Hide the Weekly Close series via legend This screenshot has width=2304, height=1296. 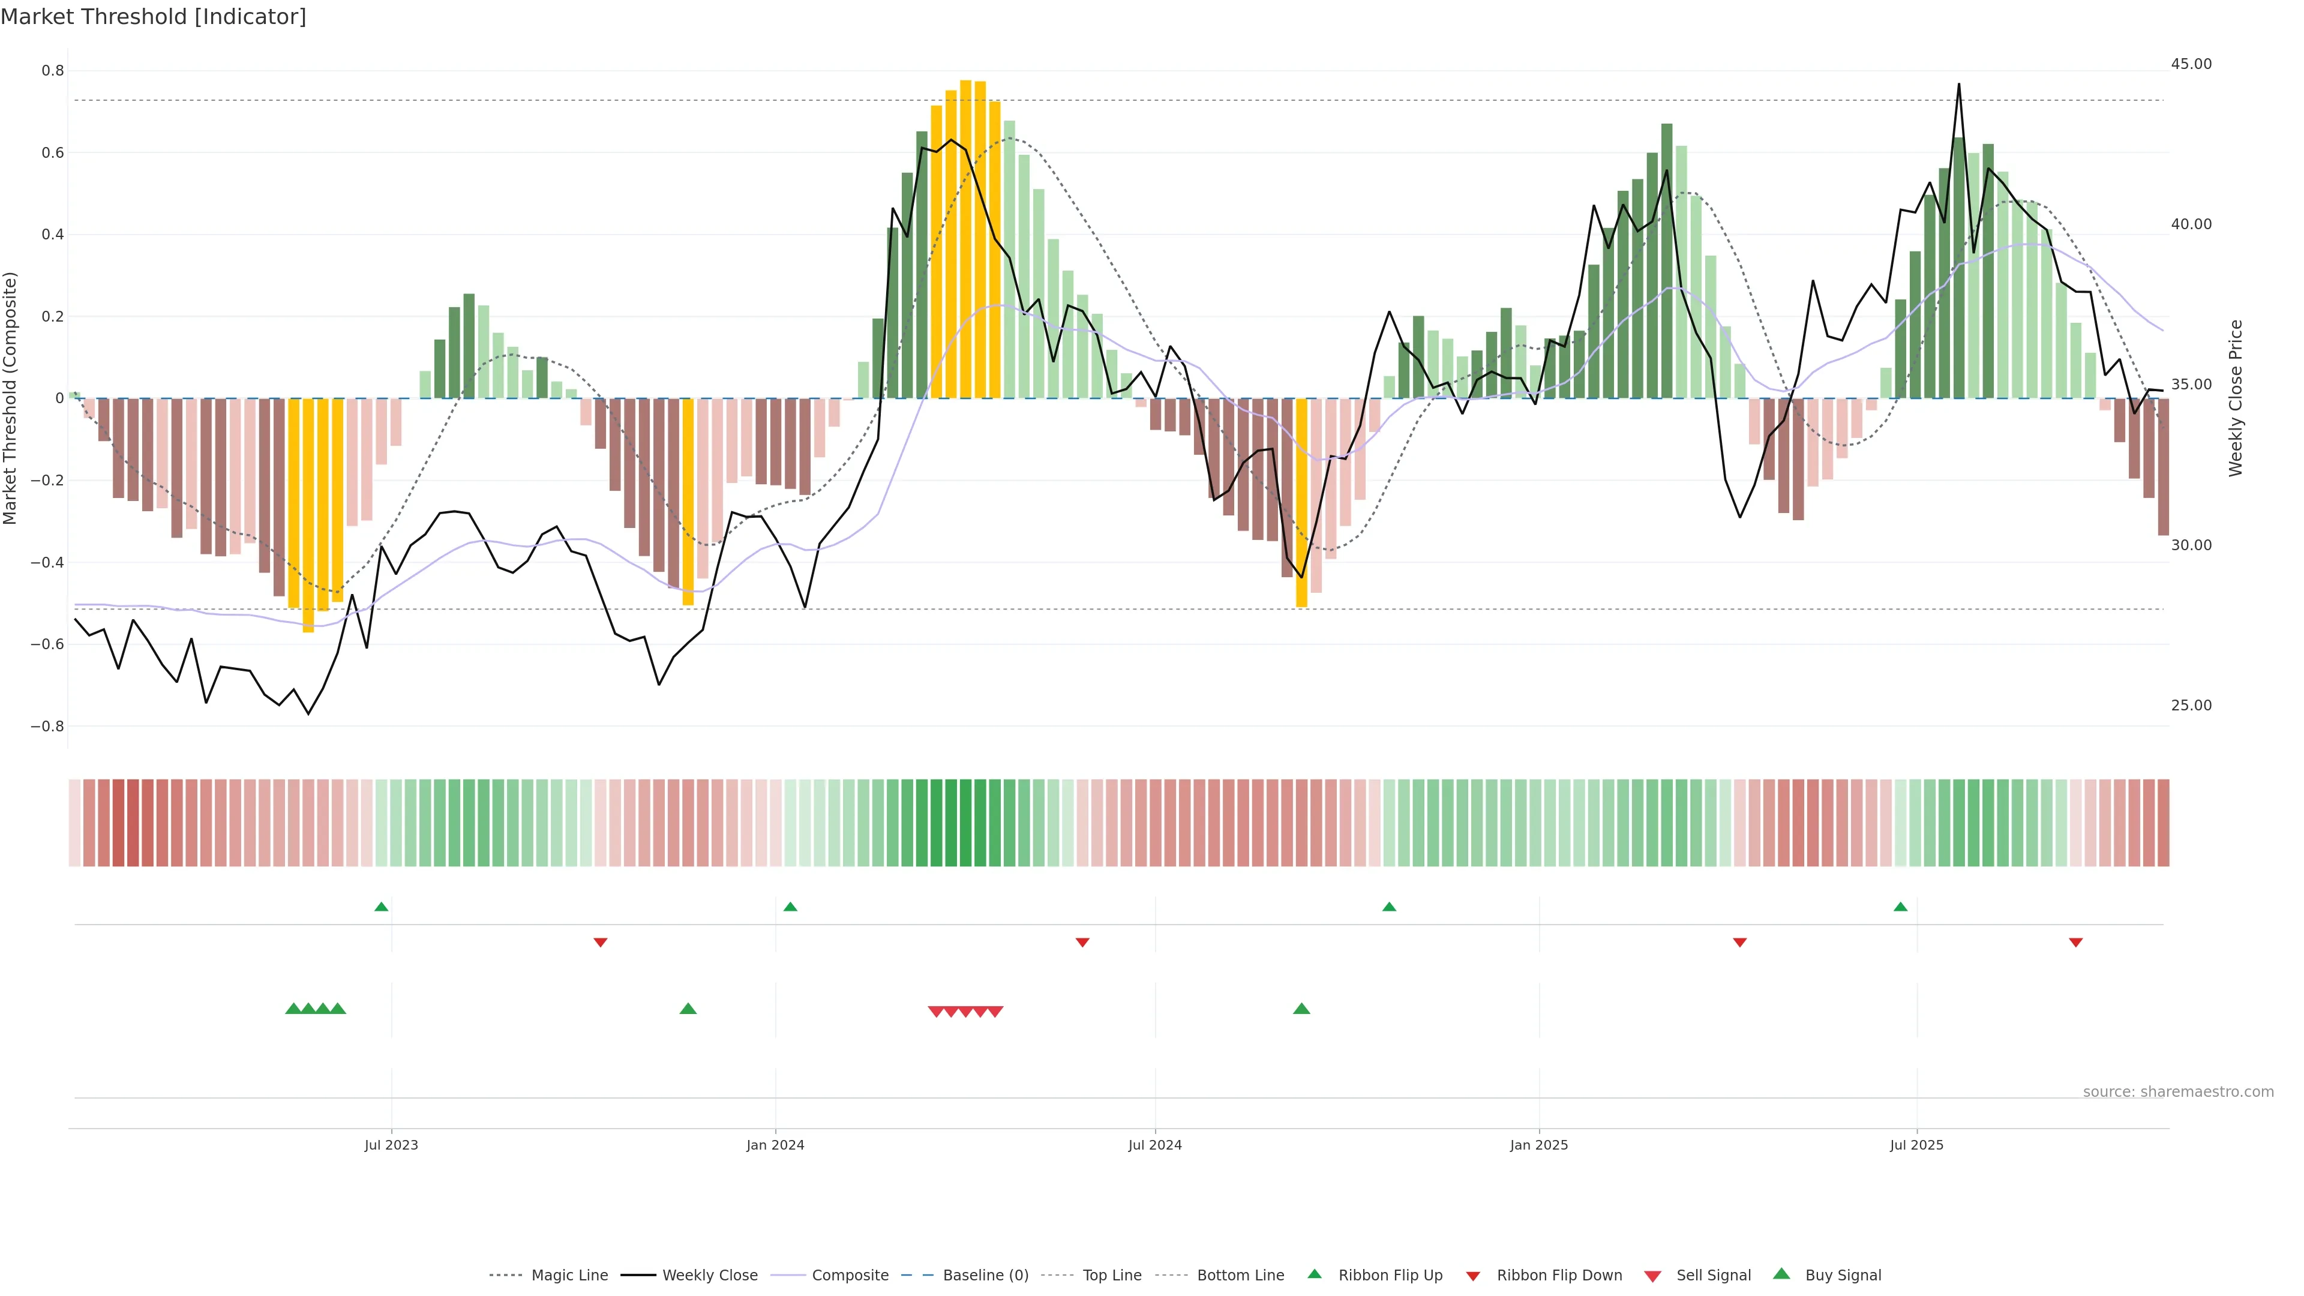709,1276
